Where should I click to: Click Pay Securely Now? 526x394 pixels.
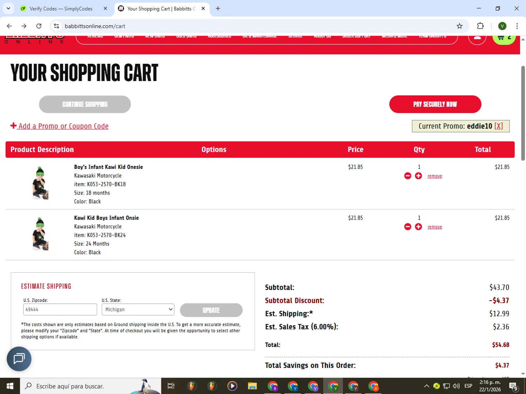(x=435, y=104)
